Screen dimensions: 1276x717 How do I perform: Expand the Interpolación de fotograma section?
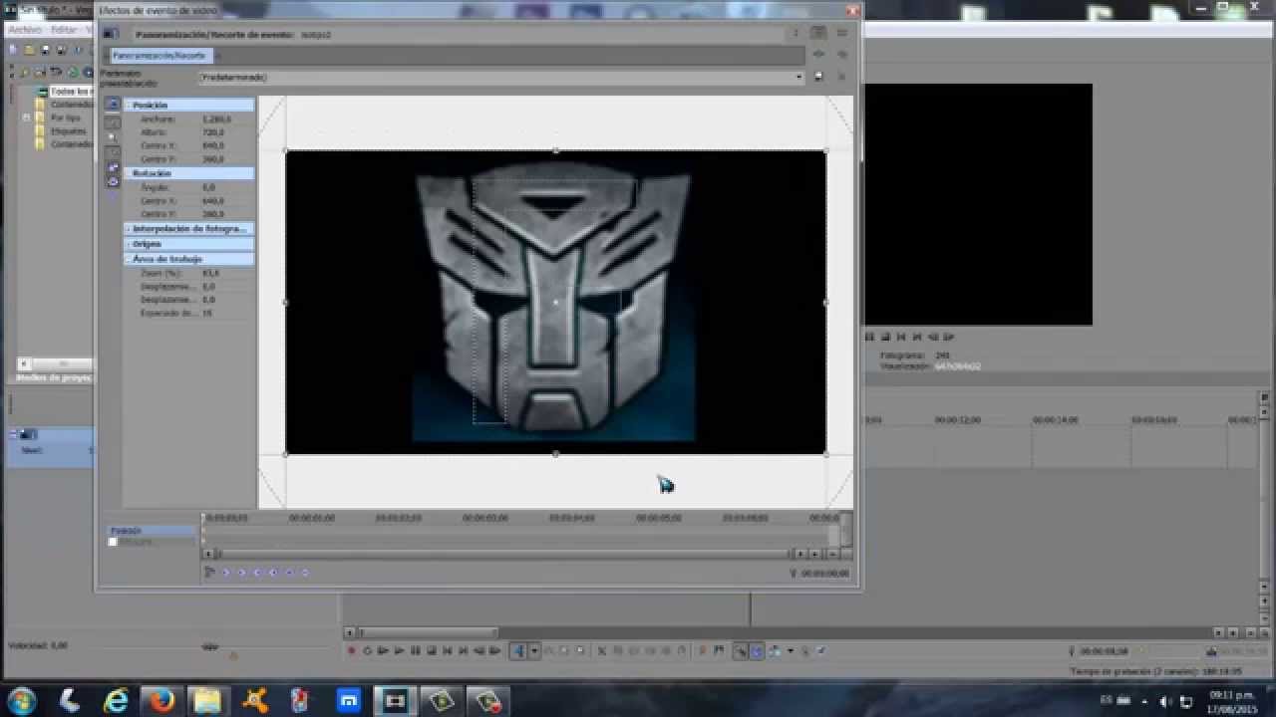point(129,229)
